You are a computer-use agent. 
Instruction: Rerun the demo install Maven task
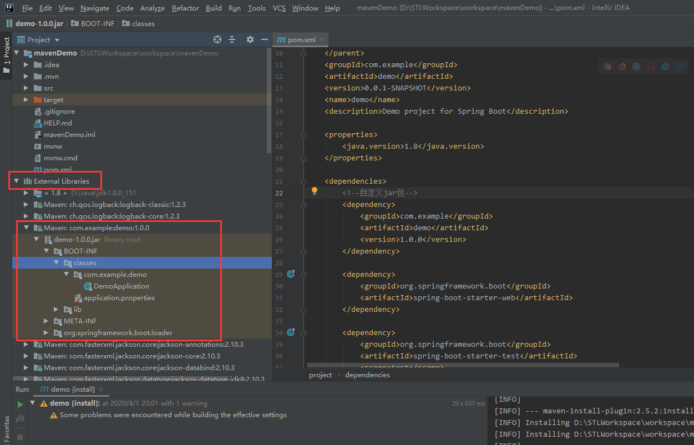20,404
